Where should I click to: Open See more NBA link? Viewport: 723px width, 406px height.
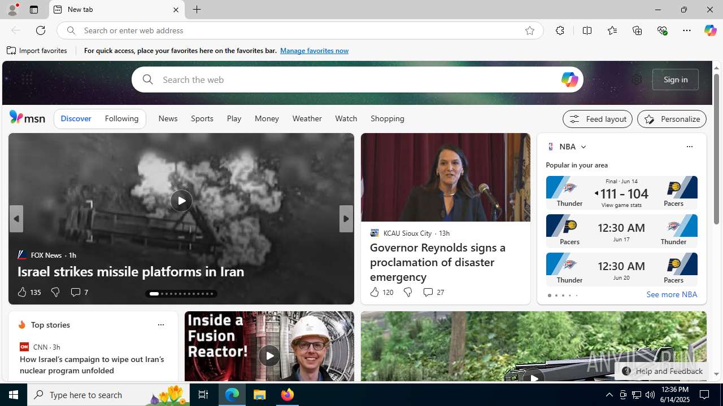coord(672,294)
